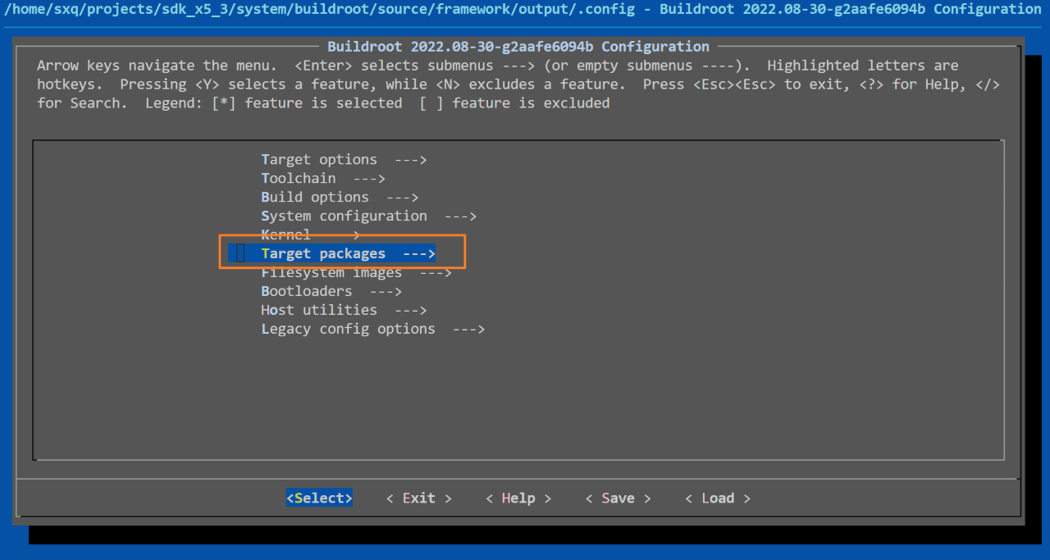Click the < Help > button

point(518,499)
